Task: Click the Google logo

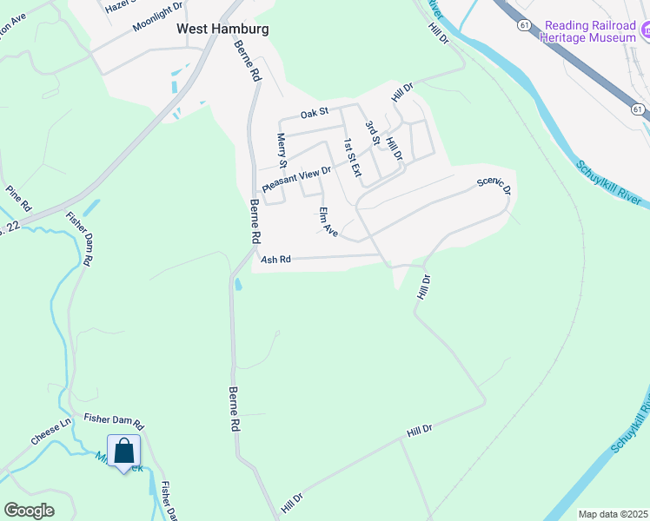Action: pos(29,511)
